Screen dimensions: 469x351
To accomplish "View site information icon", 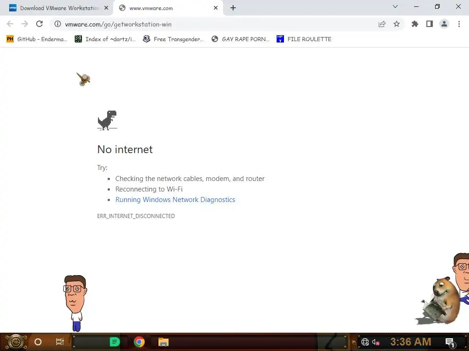I will pyautogui.click(x=58, y=24).
